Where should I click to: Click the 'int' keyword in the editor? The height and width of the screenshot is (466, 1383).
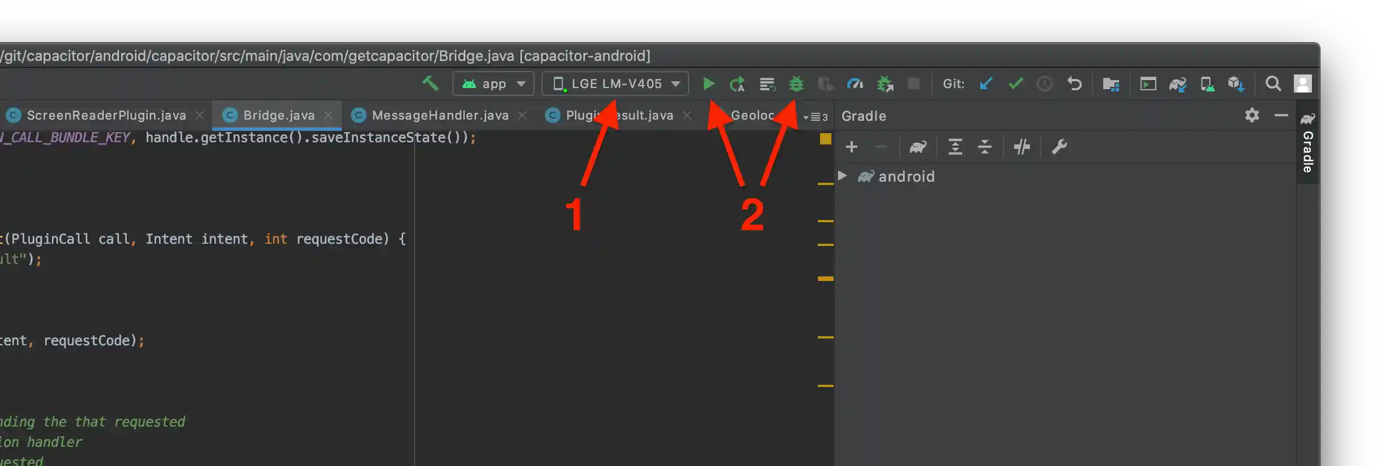click(276, 239)
